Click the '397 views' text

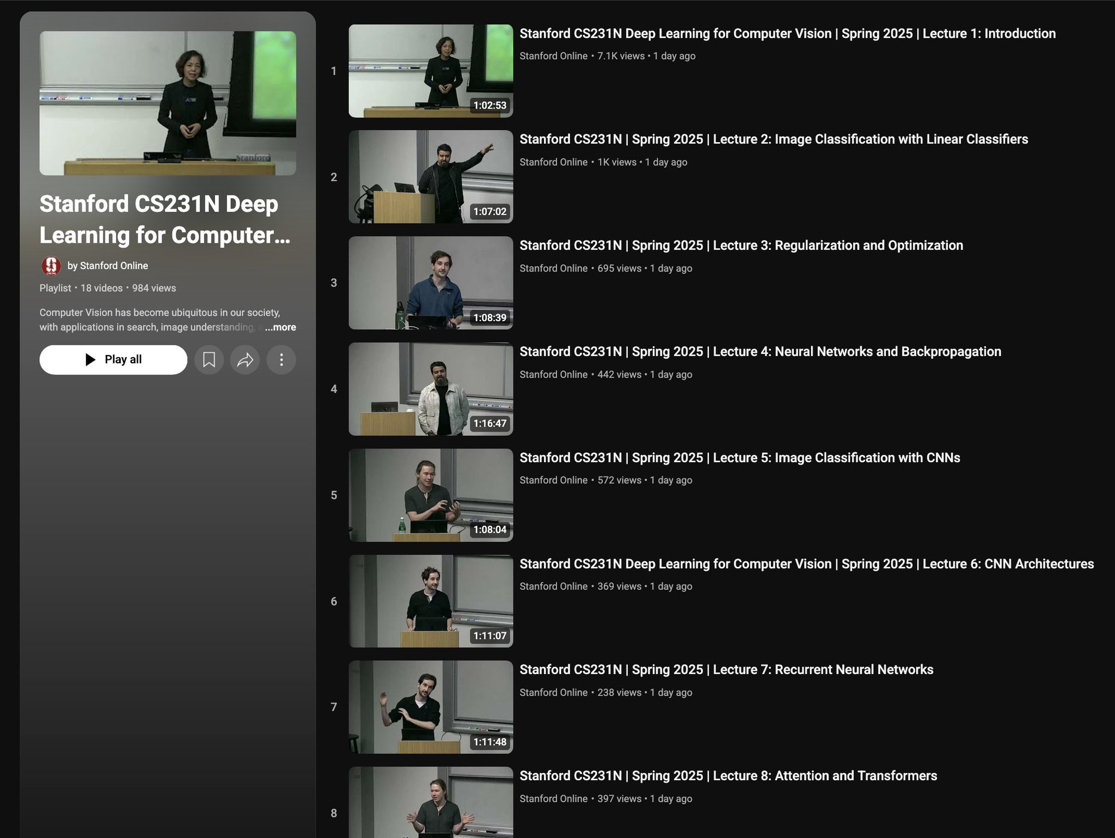(x=620, y=799)
